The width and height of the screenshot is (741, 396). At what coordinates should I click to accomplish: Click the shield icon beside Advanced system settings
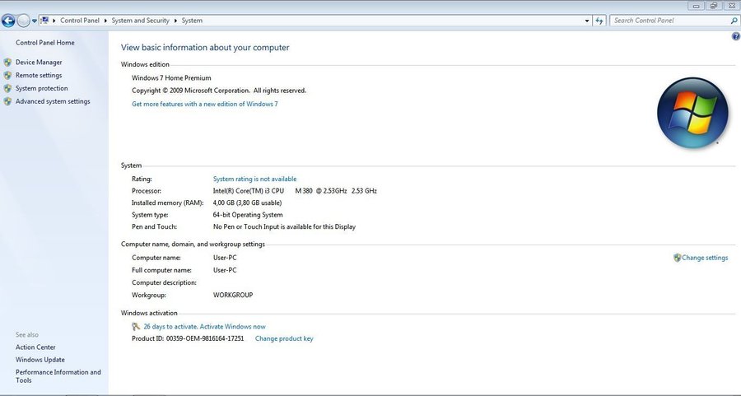point(8,102)
